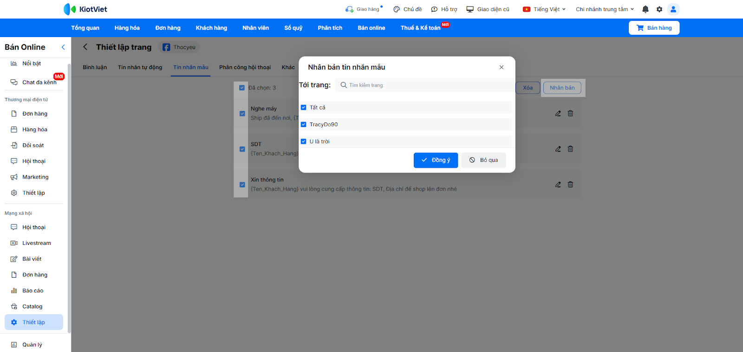Close the Nhân bản tin nhắn mẫu dialog
This screenshot has height=352, width=743.
(502, 67)
